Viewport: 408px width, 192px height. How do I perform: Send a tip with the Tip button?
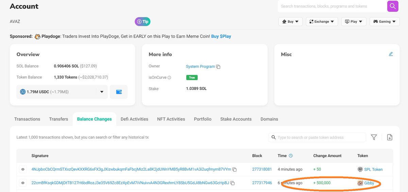pos(142,22)
